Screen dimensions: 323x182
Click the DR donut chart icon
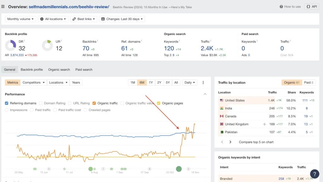pos(10,45)
